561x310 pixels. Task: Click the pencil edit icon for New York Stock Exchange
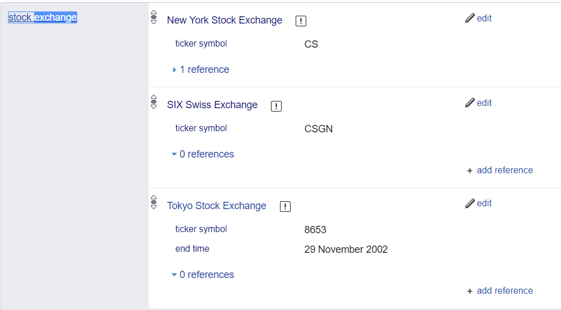tap(470, 18)
